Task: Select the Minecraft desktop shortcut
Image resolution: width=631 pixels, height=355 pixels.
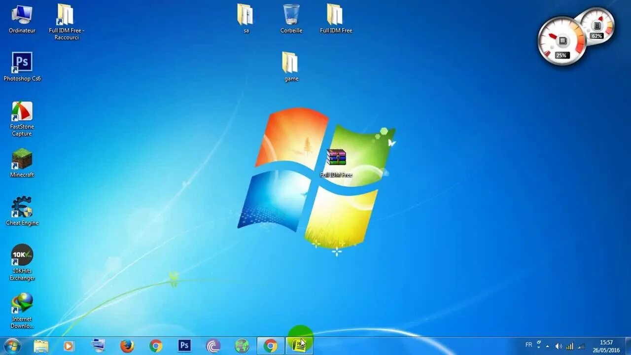Action: [22, 163]
